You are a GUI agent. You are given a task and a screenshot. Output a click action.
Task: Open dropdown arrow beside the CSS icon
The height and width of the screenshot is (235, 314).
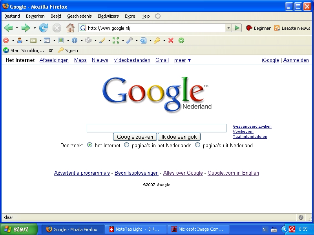click(x=40, y=41)
